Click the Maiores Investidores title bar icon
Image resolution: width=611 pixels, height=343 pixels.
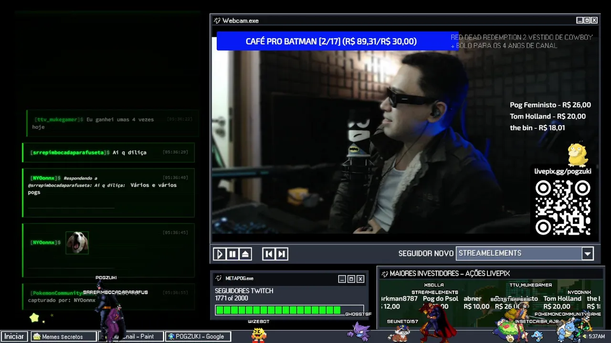click(384, 274)
